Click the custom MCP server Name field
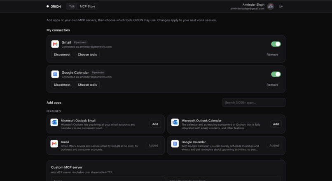The image size is (332, 181). (108, 179)
